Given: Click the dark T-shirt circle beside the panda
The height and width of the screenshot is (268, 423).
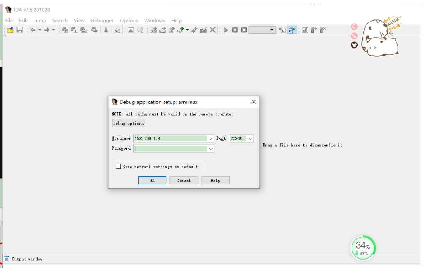Looking at the screenshot, I should point(354,45).
